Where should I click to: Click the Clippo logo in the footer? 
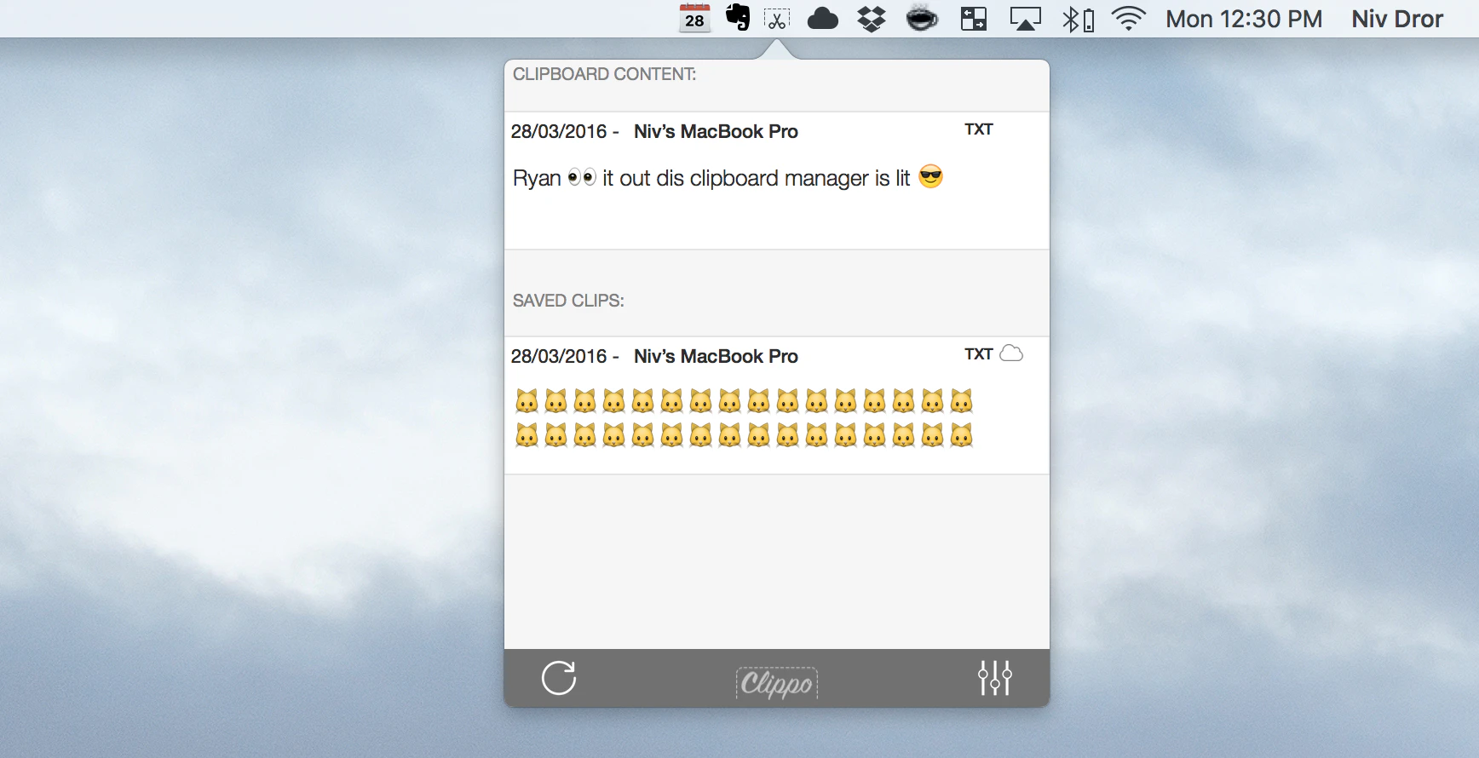(x=776, y=682)
